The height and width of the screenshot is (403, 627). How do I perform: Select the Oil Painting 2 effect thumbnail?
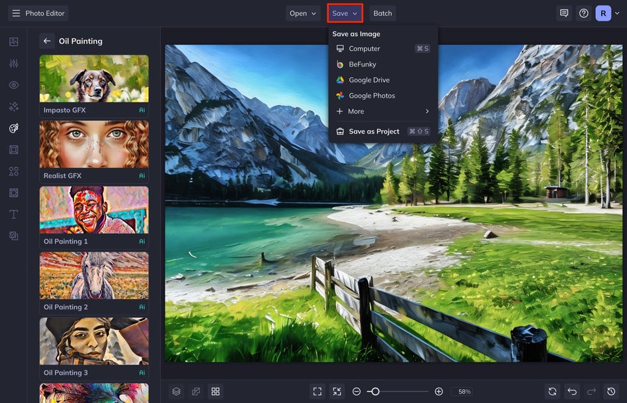pyautogui.click(x=94, y=283)
